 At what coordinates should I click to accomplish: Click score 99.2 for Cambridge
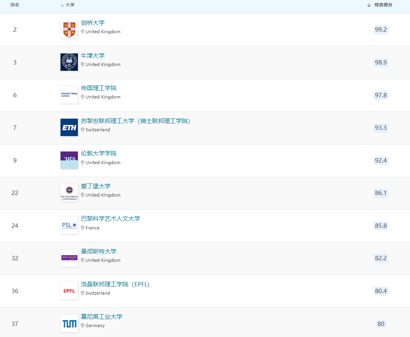click(381, 30)
